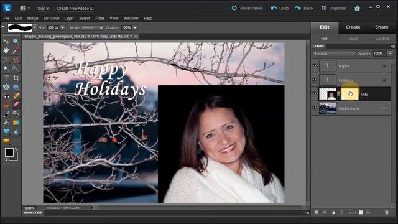
Task: Switch to the Create tab
Action: click(353, 27)
